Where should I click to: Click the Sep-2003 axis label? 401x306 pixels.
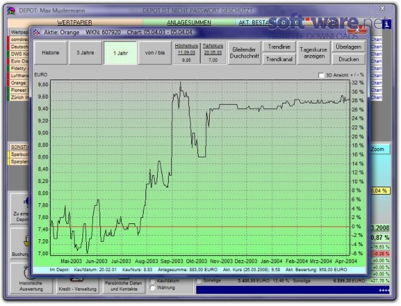point(172,261)
